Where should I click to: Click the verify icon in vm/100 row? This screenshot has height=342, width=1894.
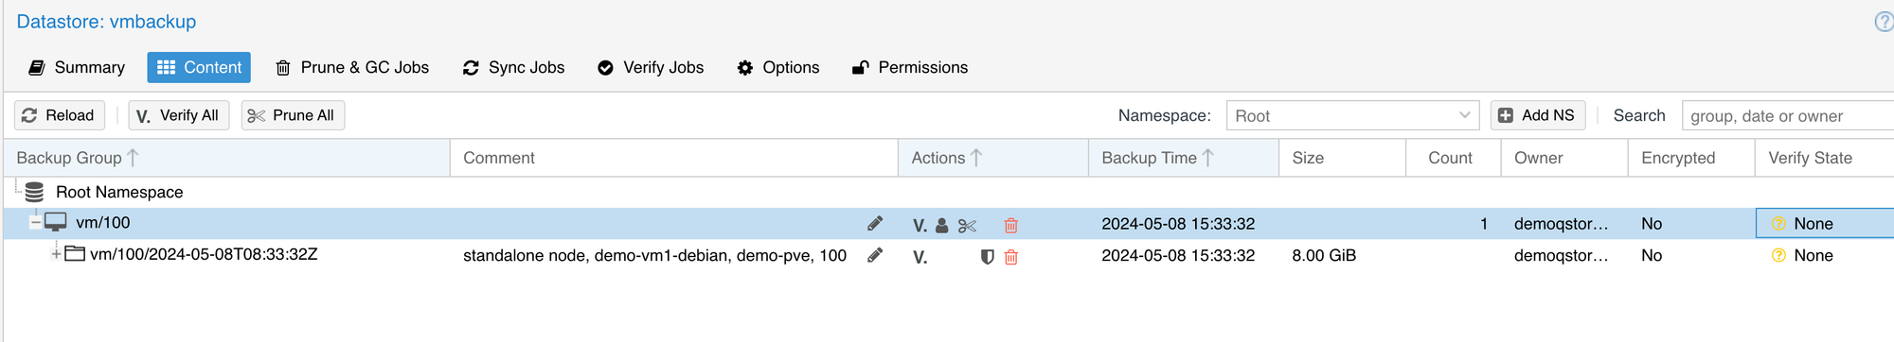coord(920,225)
